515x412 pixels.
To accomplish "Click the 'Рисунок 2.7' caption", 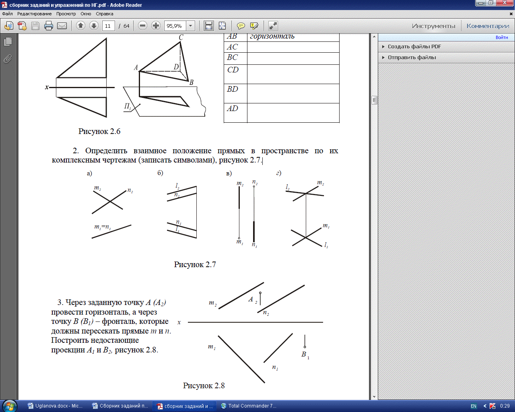I will pyautogui.click(x=195, y=265).
